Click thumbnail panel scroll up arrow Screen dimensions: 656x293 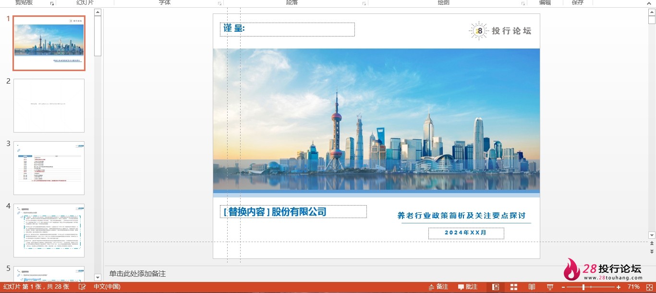(x=98, y=12)
